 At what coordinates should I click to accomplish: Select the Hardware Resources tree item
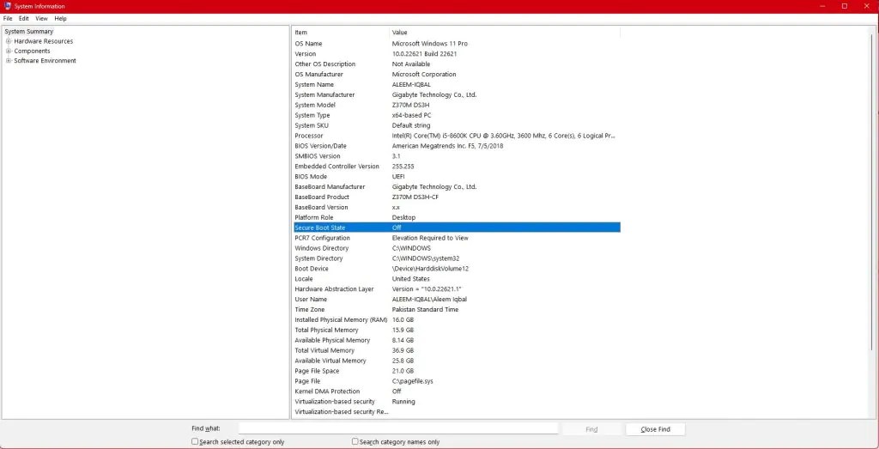[x=43, y=41]
